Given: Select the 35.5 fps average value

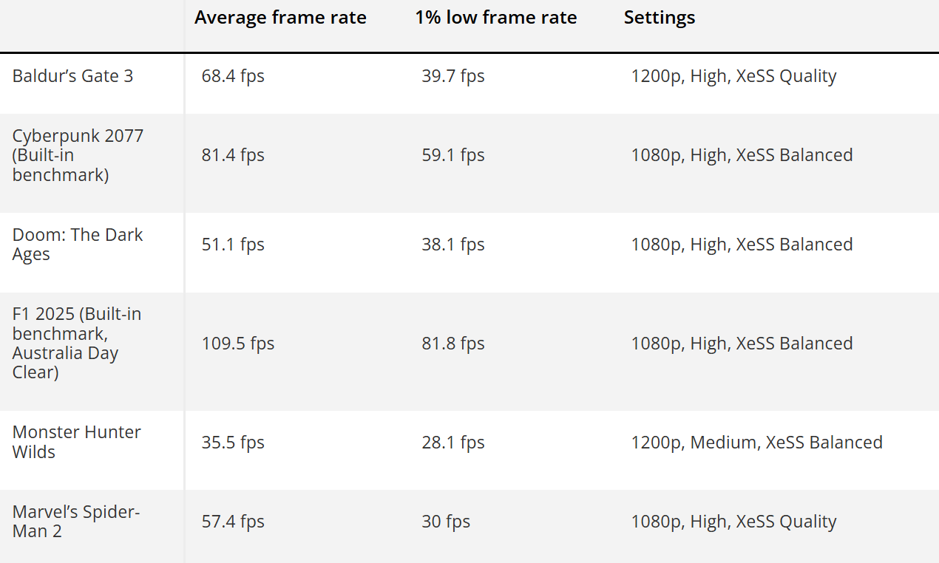Looking at the screenshot, I should [233, 443].
